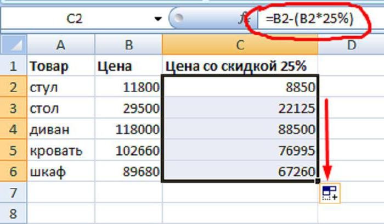Select the highlighted column C header

pyautogui.click(x=240, y=44)
